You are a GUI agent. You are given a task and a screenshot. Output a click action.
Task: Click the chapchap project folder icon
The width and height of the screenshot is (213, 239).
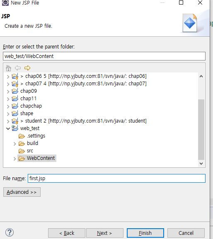[x=15, y=106]
